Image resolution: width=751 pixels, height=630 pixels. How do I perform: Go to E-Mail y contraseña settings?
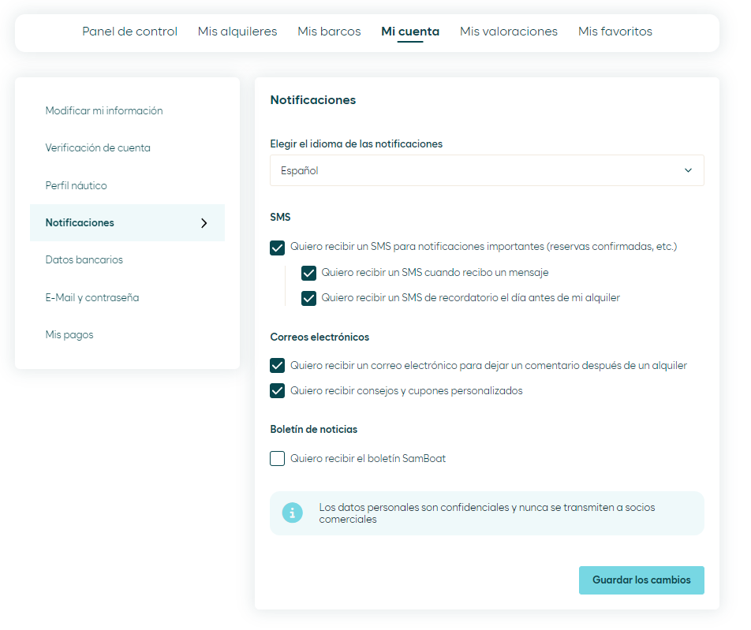(92, 298)
